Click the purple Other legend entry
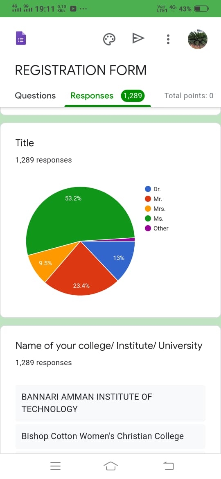 (x=157, y=228)
